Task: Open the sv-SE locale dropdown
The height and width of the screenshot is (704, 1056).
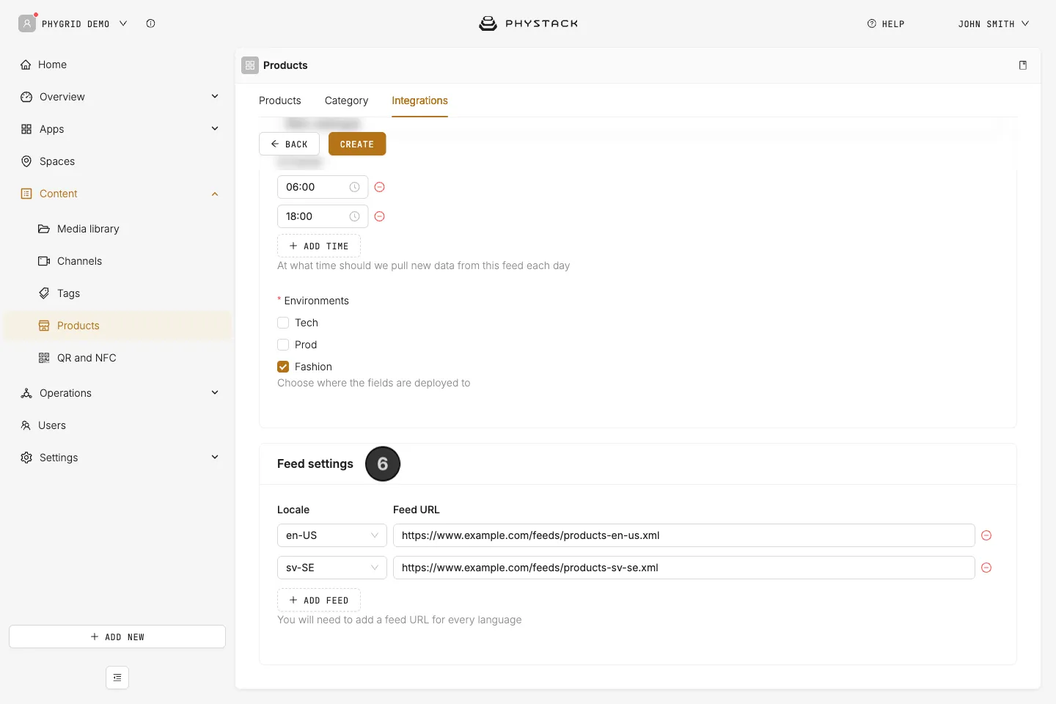Action: click(331, 568)
